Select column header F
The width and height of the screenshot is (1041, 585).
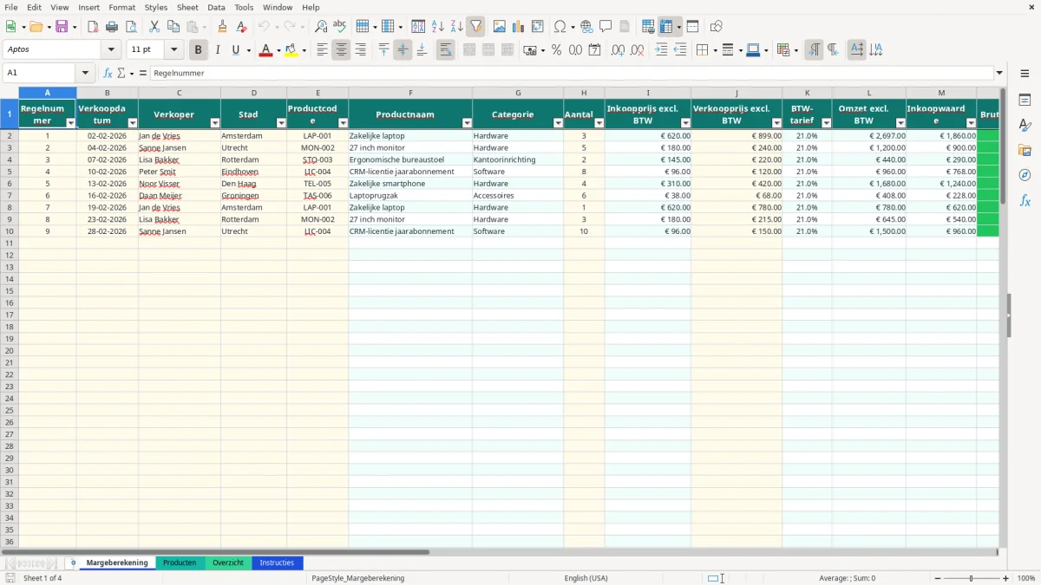coord(410,93)
